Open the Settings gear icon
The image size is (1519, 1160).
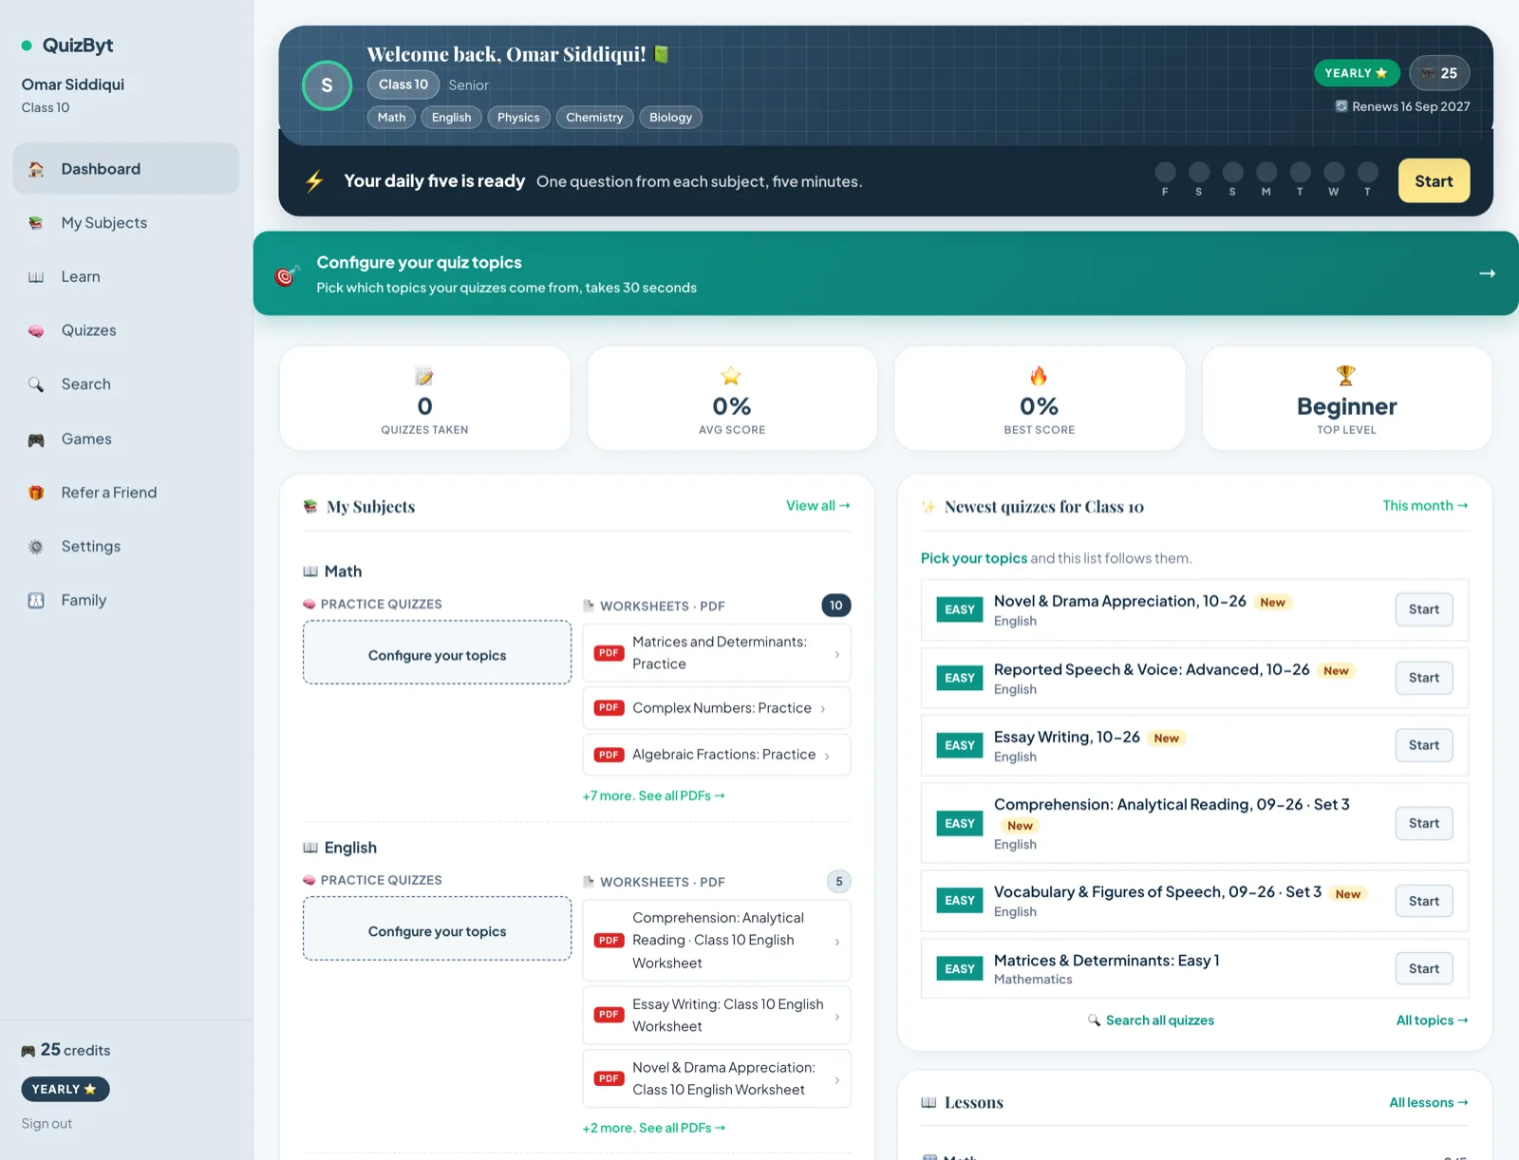[x=36, y=547]
